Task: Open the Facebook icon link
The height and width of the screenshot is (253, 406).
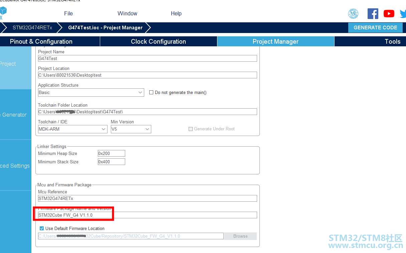Action: (x=373, y=14)
